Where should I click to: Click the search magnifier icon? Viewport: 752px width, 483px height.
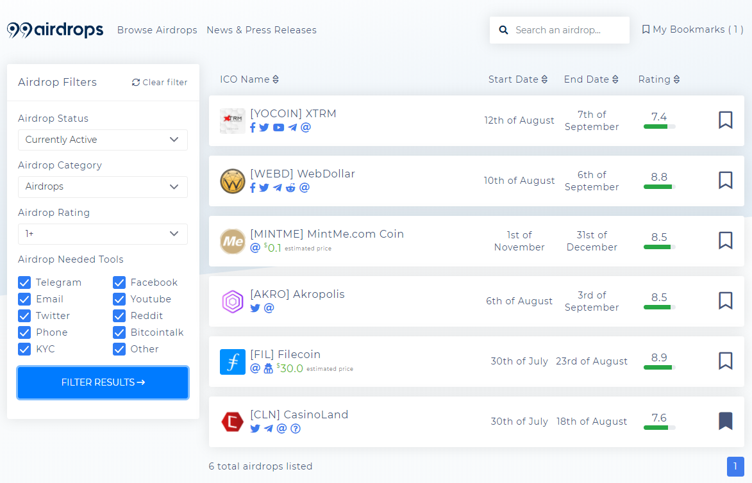coord(503,30)
